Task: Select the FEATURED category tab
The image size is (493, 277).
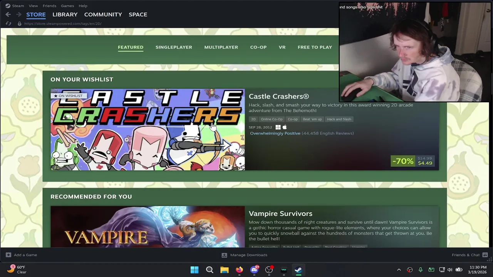Action: pos(131,47)
